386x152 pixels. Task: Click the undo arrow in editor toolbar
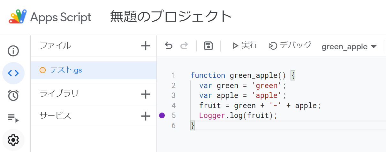[x=169, y=46]
